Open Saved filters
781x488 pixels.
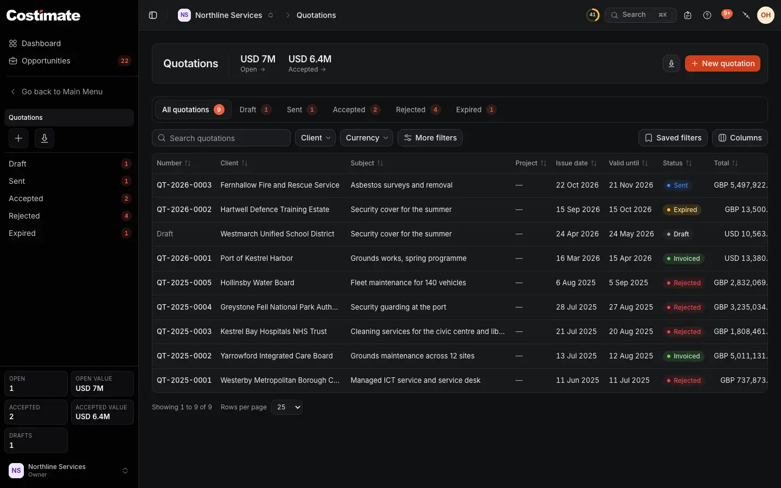tap(673, 138)
